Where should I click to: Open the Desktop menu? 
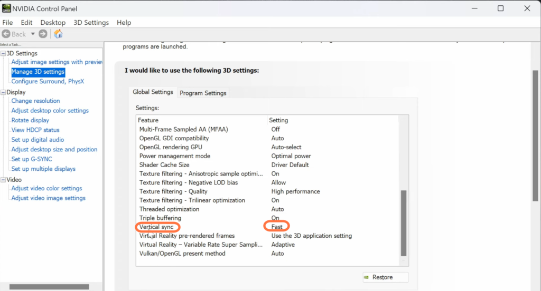53,22
